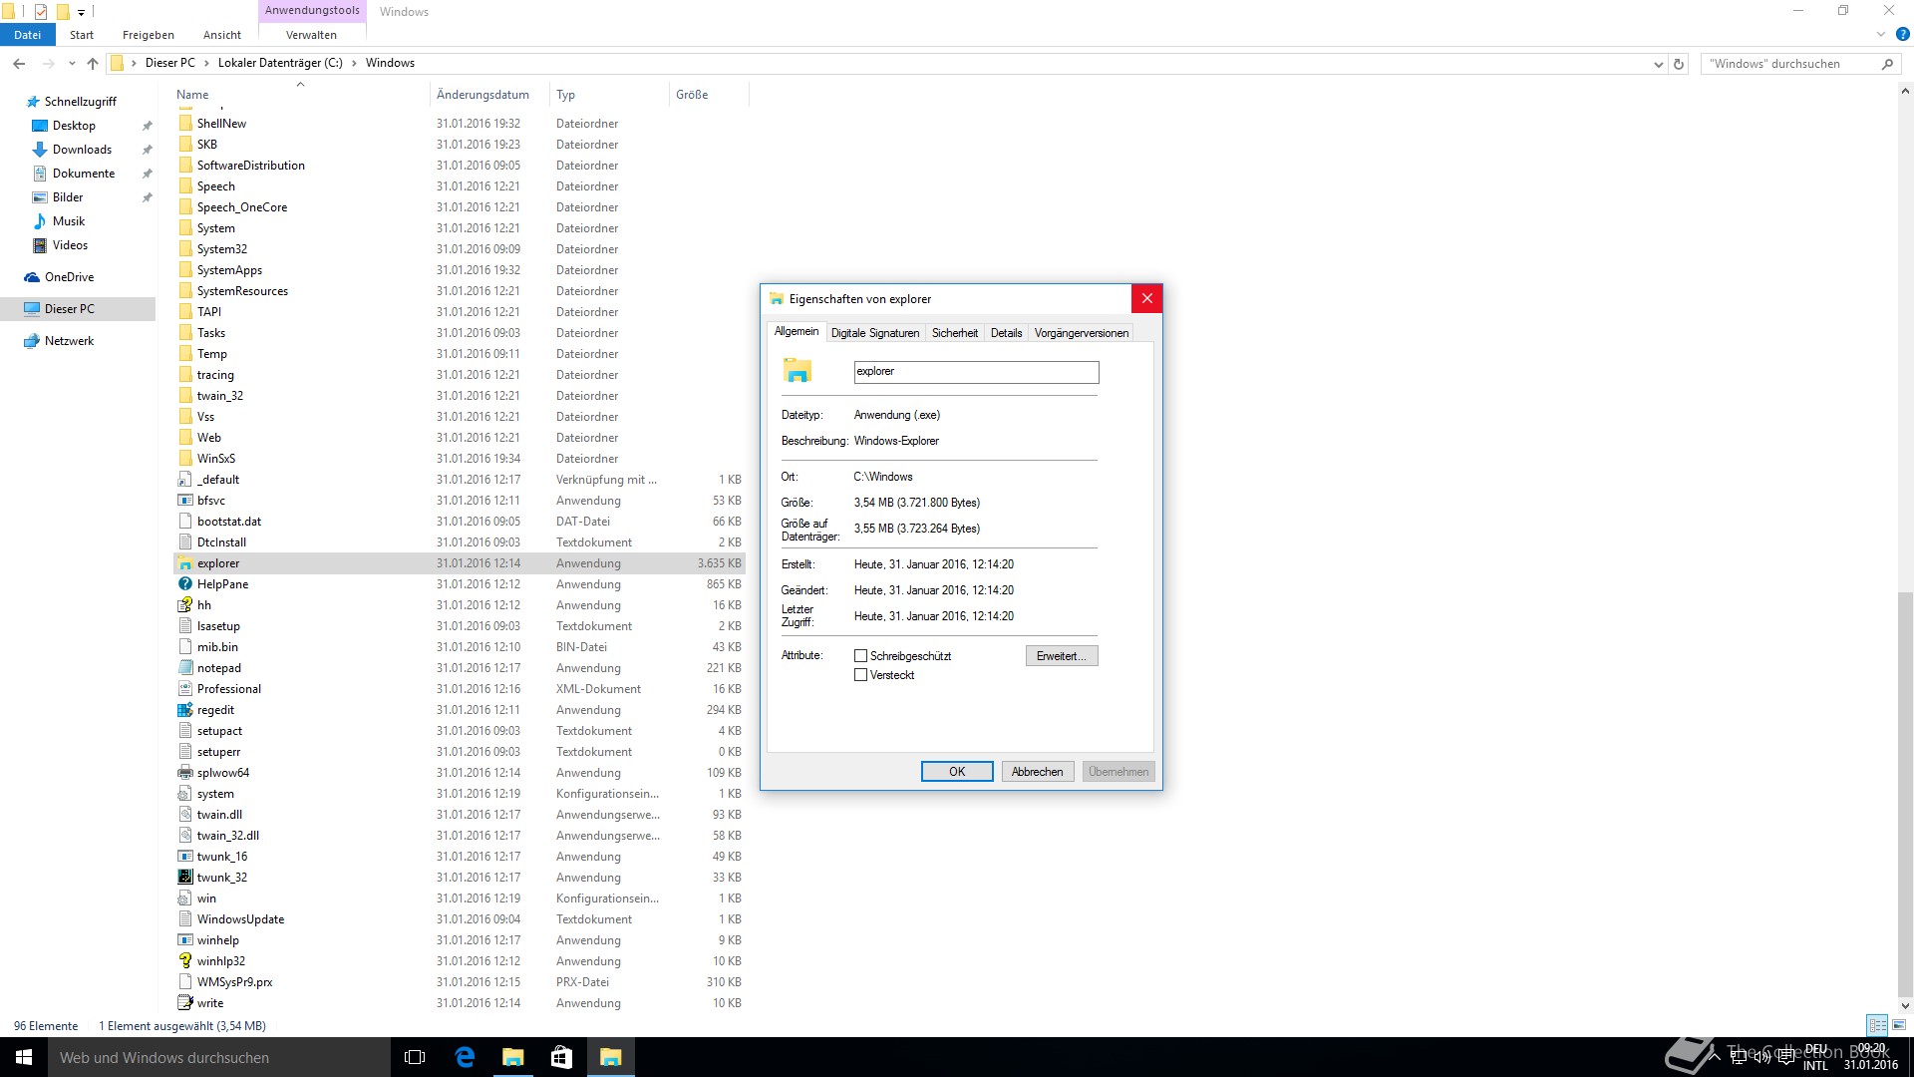
Task: Open Microsoft Edge from the taskbar
Action: [x=465, y=1057]
